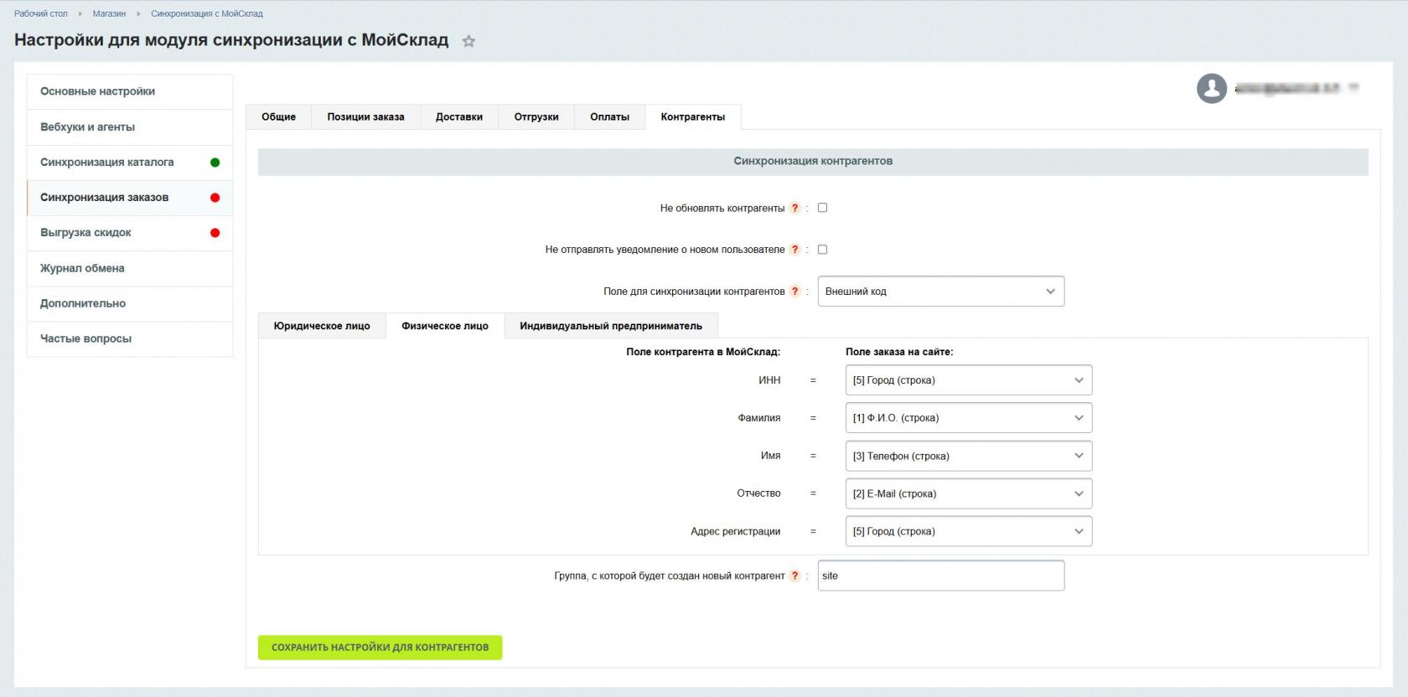Image resolution: width=1408 pixels, height=697 pixels.
Task: Click the 'Адрес регистрации' field label
Action: [x=735, y=531]
